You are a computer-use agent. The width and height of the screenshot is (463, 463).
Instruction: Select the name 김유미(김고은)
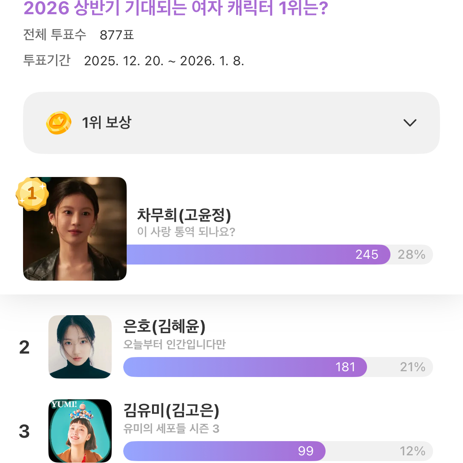pyautogui.click(x=171, y=410)
